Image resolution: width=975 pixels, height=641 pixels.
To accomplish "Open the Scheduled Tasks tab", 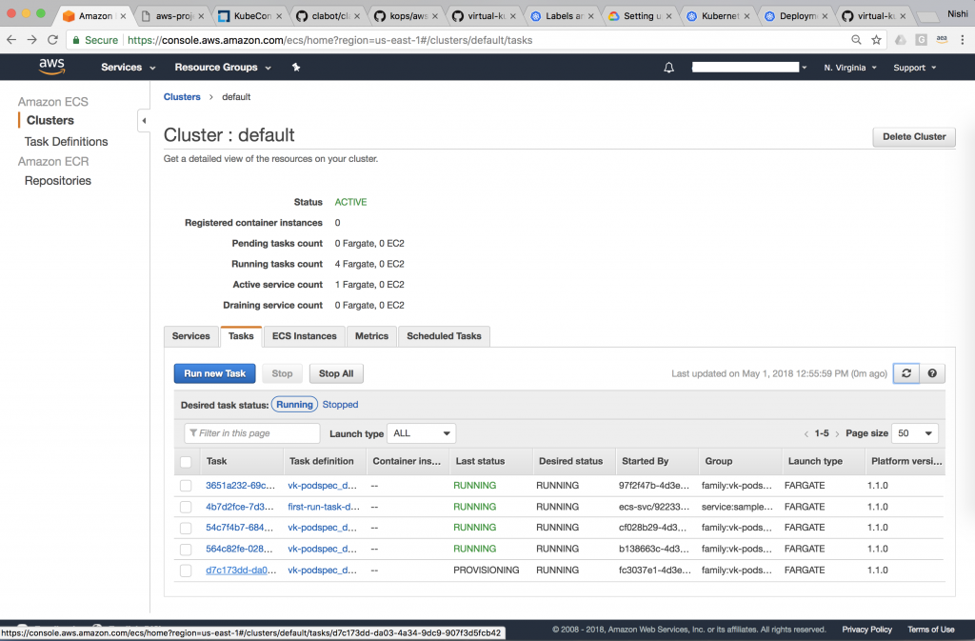I will click(x=444, y=335).
